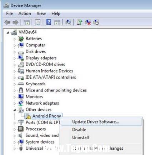Click the IDE ATA/ATAPI controllers icon
The image size is (152, 155).
(x=21, y=78)
